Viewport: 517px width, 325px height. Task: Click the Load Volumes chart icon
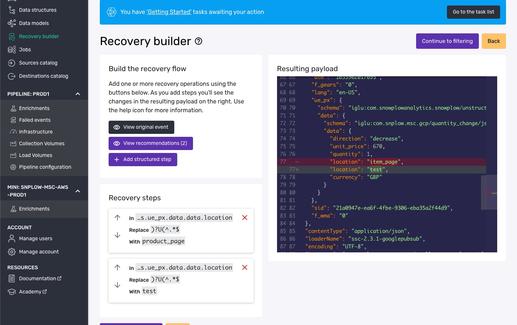(13, 155)
